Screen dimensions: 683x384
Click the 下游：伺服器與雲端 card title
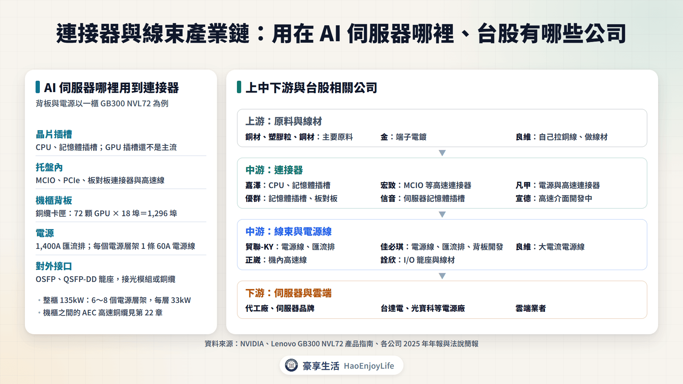[288, 293]
